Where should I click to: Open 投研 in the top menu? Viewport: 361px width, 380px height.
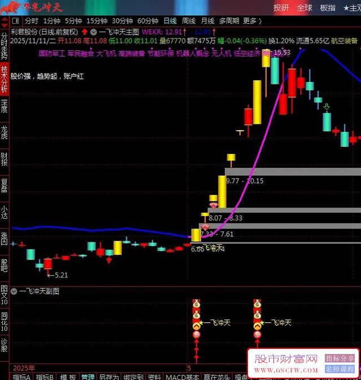point(281,8)
